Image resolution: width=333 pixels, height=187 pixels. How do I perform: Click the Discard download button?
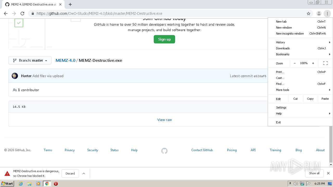tap(70, 173)
